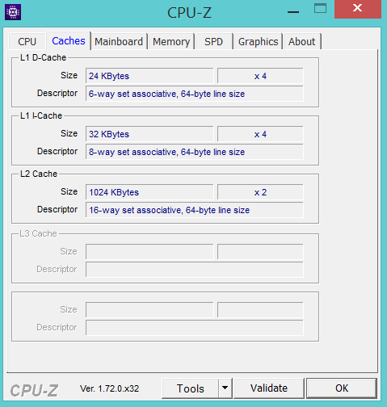Show the About tab
This screenshot has height=407, width=387.
pos(301,42)
